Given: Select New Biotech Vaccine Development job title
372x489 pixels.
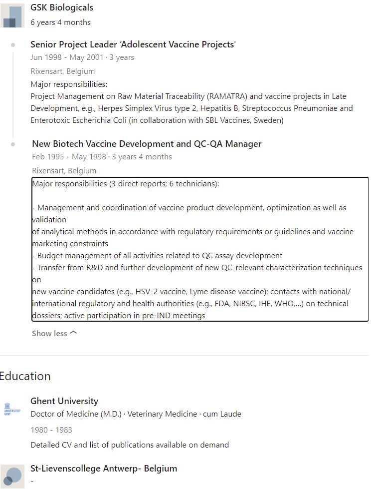Looking at the screenshot, I should tap(147, 144).
